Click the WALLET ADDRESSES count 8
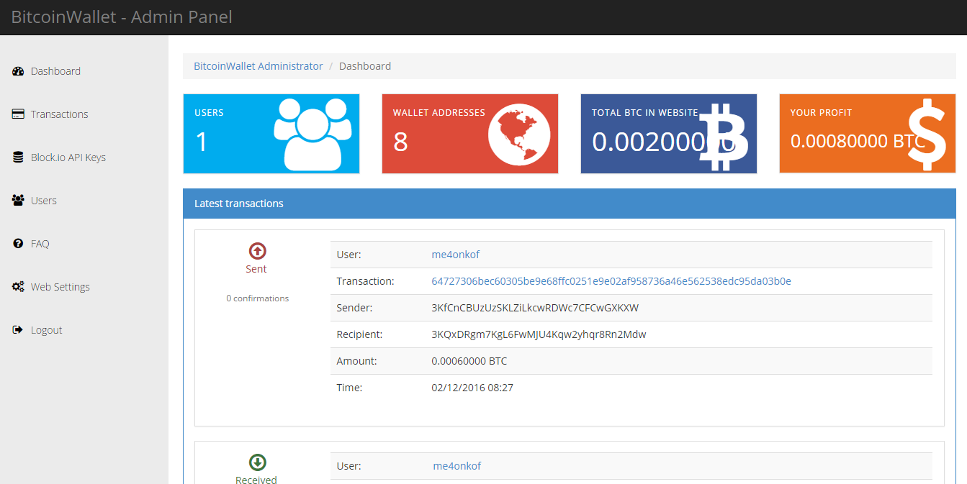This screenshot has width=967, height=484. 401,142
